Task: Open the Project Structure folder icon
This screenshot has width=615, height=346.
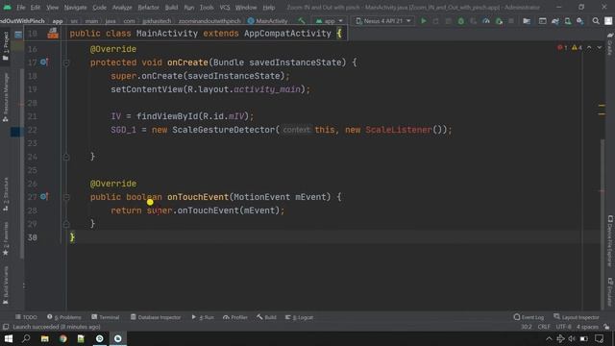Action: 527,21
